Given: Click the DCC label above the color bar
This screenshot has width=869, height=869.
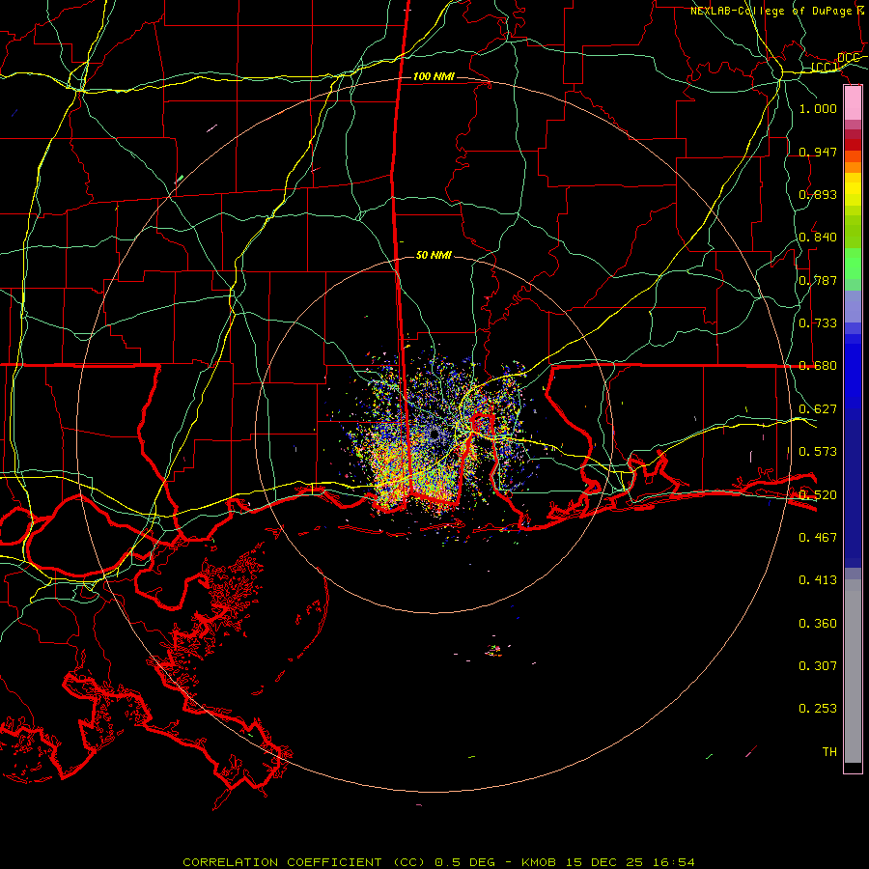Looking at the screenshot, I should tap(848, 58).
